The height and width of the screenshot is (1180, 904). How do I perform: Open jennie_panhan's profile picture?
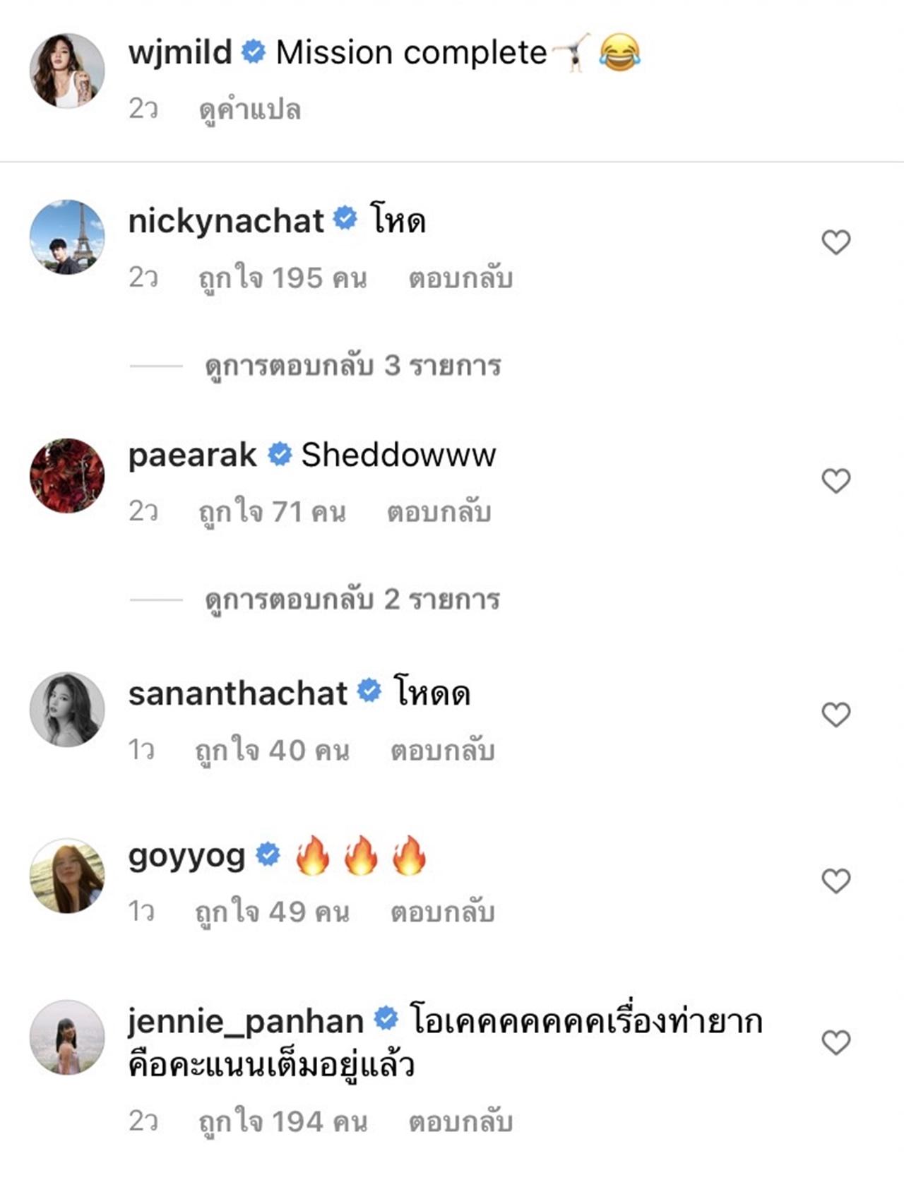click(67, 1037)
